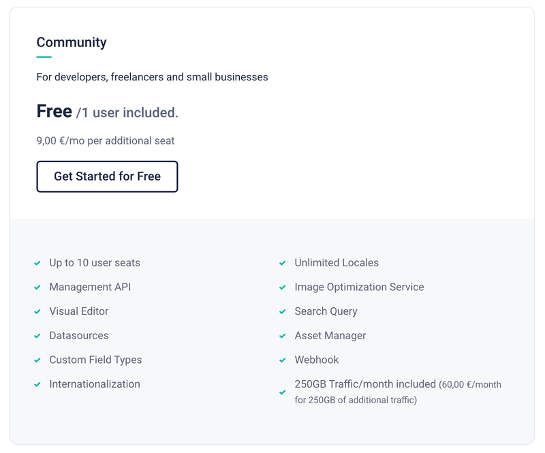This screenshot has height=453, width=545.
Task: Click checkmark icon beside Asset Manager
Action: pyautogui.click(x=283, y=336)
